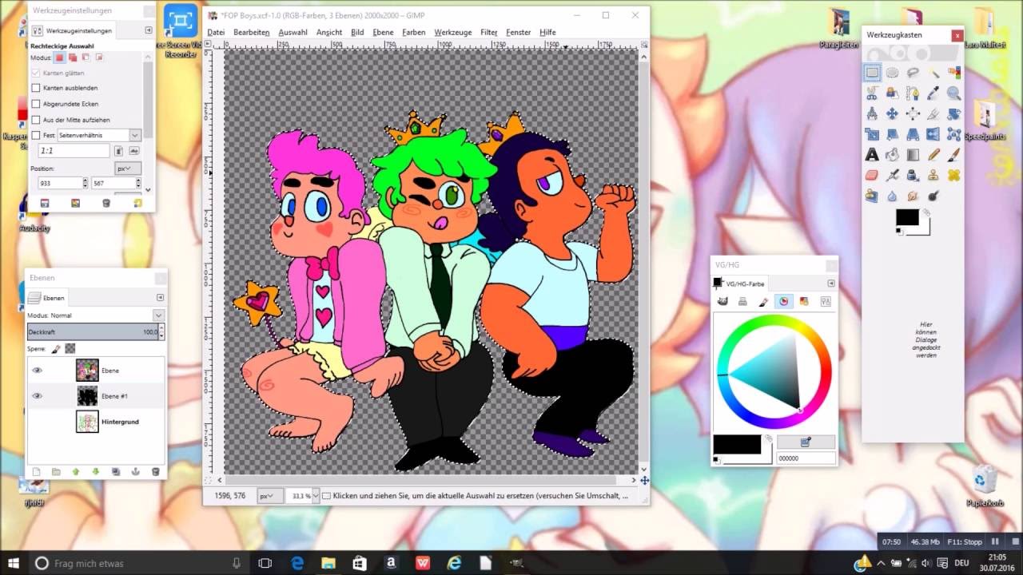The height and width of the screenshot is (575, 1023).
Task: Enable Kanten ausblenden checkbox
Action: (x=36, y=88)
